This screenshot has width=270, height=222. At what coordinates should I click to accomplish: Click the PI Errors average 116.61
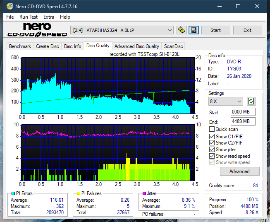point(57,200)
